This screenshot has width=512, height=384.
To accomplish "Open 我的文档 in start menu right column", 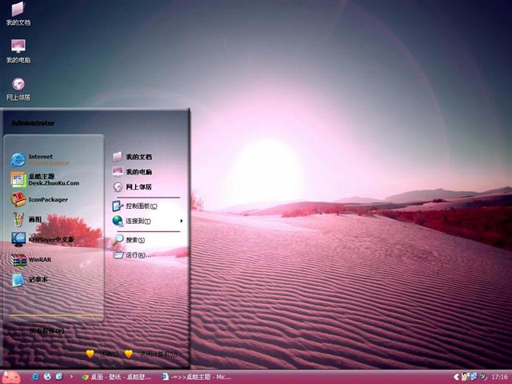I will click(132, 157).
